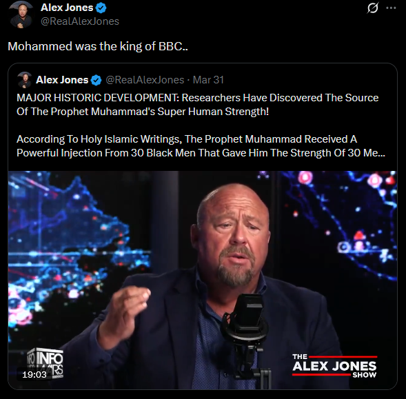Click the verified badge in quoted post
Image resolution: width=406 pixels, height=399 pixels.
pos(97,80)
